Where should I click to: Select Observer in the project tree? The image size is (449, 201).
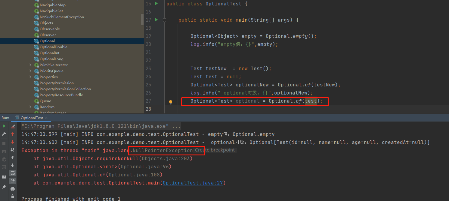(x=48, y=35)
